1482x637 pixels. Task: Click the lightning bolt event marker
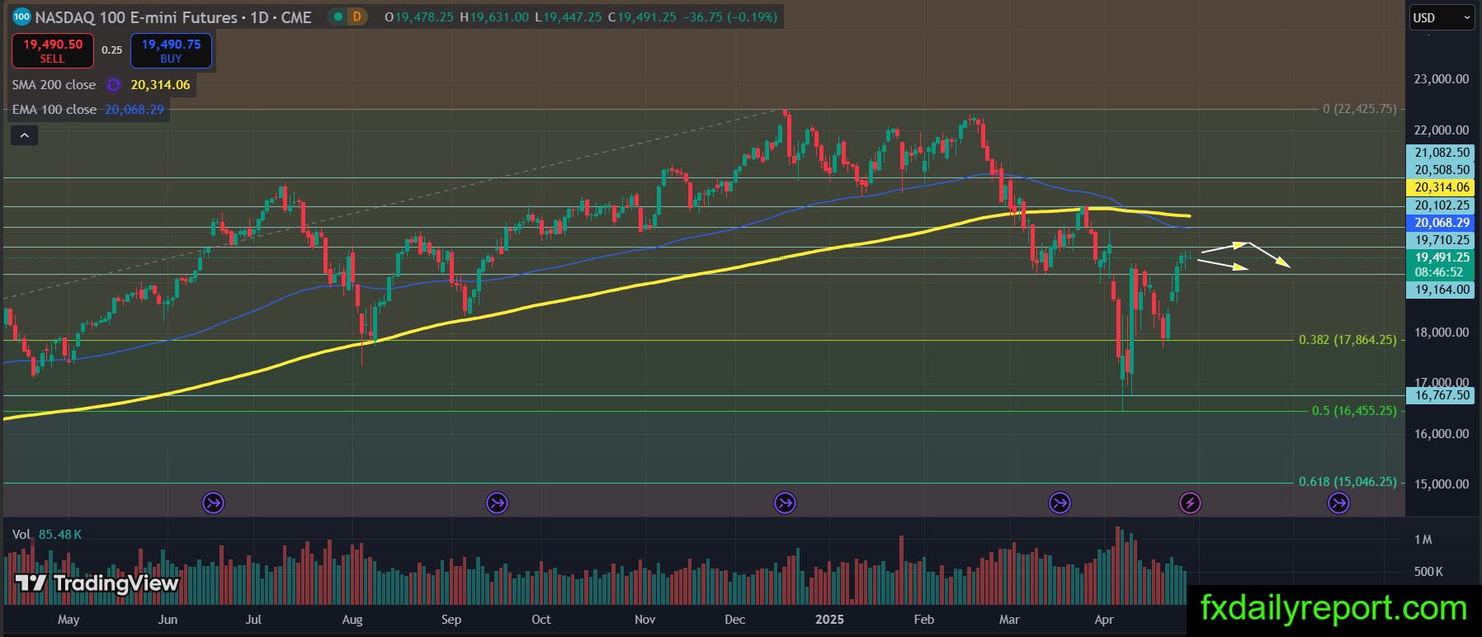(x=1190, y=503)
